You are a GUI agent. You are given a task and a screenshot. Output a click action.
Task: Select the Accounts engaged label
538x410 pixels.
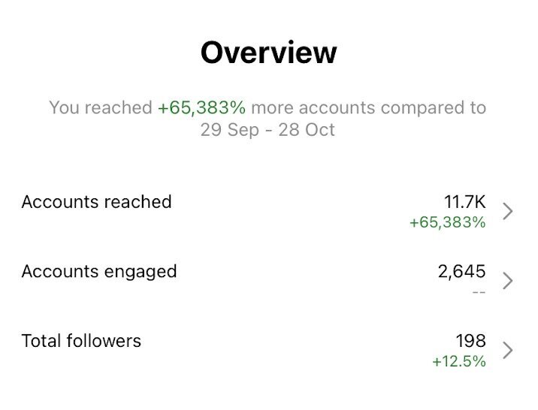(x=99, y=272)
